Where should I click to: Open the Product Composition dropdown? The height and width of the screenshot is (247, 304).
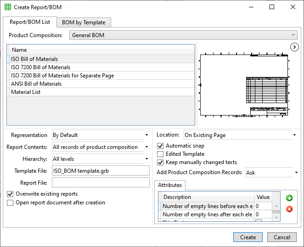tap(183, 35)
